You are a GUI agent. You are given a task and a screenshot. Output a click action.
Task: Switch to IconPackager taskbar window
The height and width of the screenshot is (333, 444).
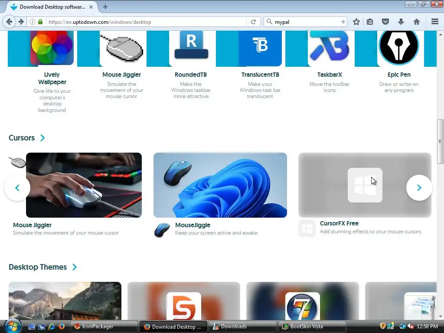[x=104, y=326]
